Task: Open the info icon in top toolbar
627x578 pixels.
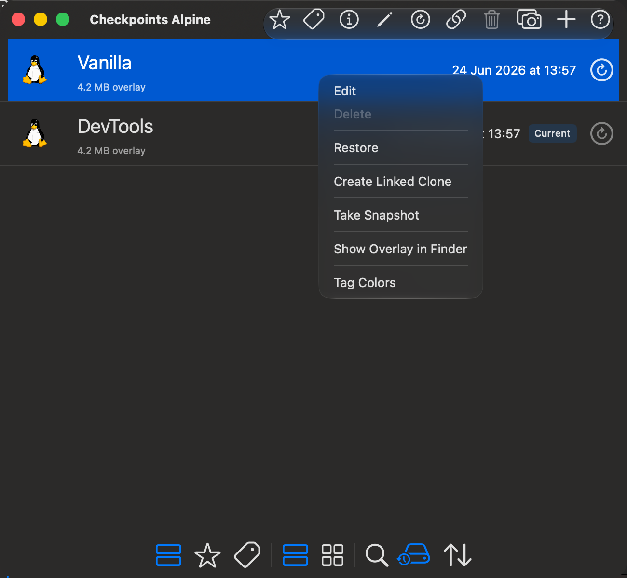Action: 349,20
